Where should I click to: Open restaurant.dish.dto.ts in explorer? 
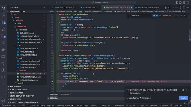29,48
